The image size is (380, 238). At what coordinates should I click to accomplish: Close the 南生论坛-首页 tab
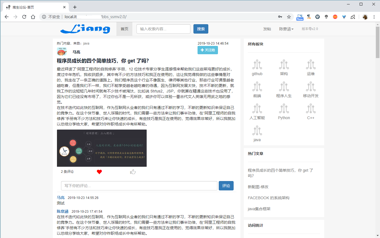pos(64,7)
